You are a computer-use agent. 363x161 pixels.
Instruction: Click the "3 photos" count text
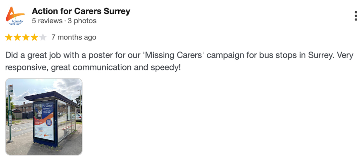[82, 21]
